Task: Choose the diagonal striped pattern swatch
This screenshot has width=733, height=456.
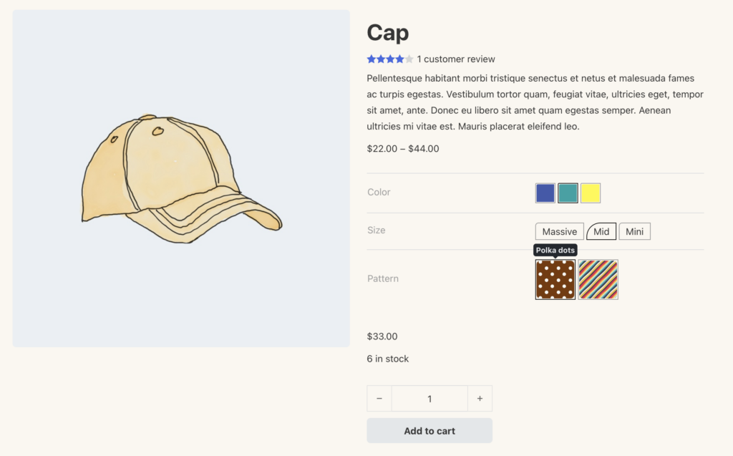Action: [x=598, y=279]
